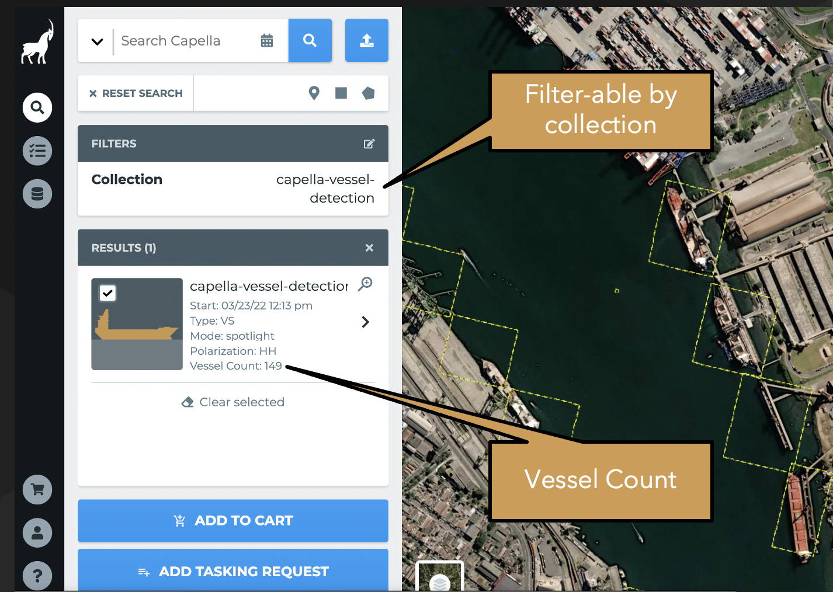
Task: Open the database stack sidebar icon
Action: pyautogui.click(x=37, y=194)
